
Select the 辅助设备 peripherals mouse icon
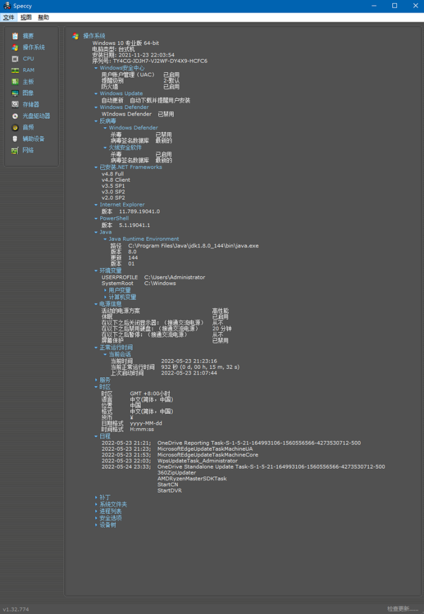point(15,139)
